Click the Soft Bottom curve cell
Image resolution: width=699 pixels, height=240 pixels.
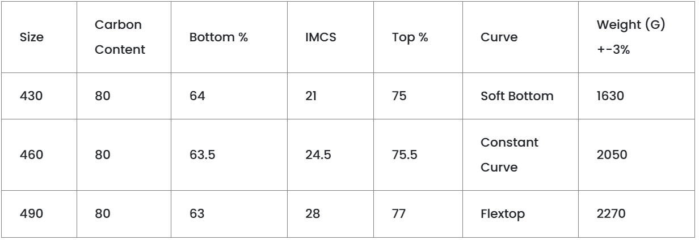click(x=516, y=96)
